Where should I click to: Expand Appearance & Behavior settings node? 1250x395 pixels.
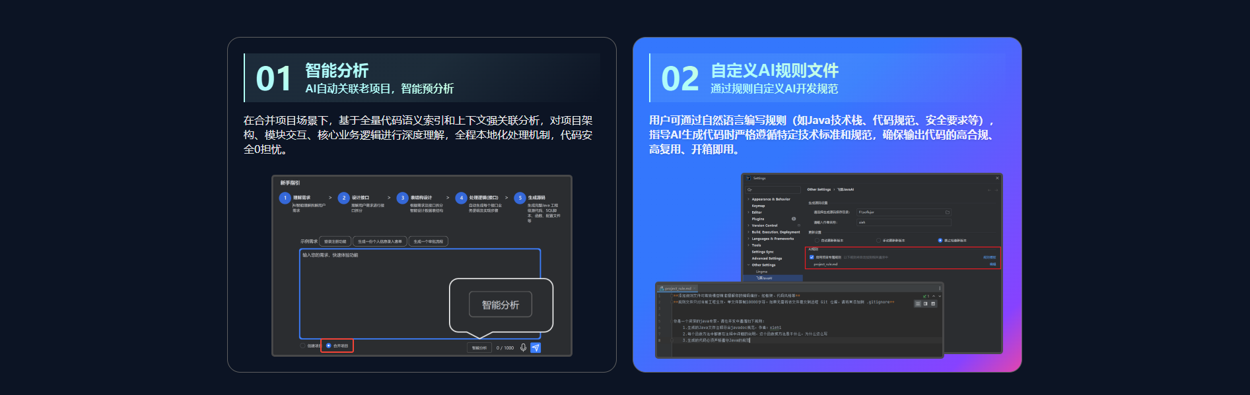[x=748, y=199]
